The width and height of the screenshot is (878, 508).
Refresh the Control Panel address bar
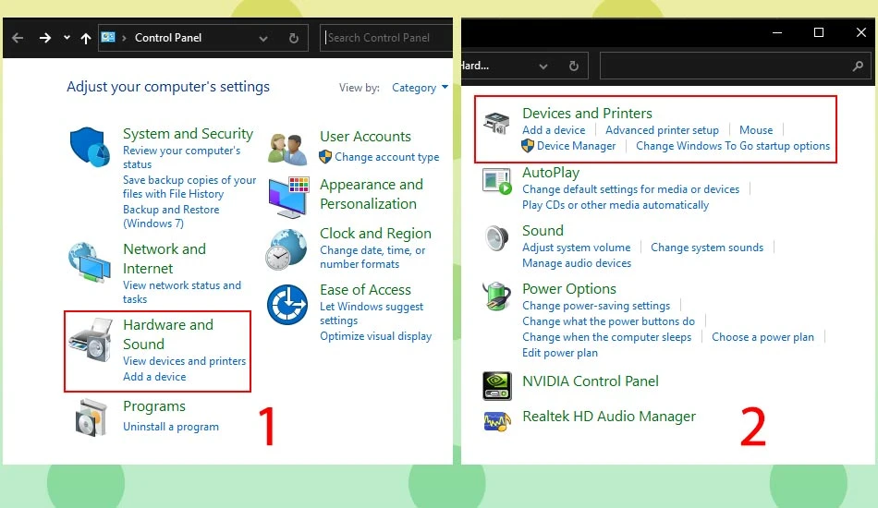(293, 38)
